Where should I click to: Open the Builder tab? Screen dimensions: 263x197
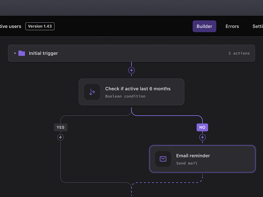(204, 26)
